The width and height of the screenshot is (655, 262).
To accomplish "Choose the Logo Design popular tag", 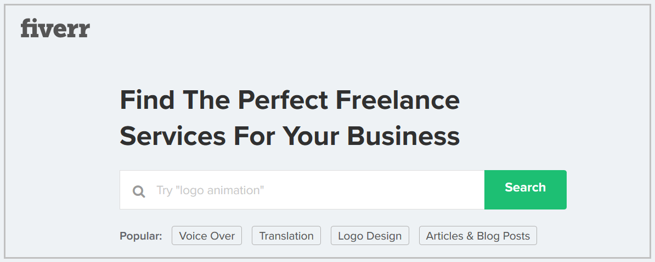I will tap(370, 236).
